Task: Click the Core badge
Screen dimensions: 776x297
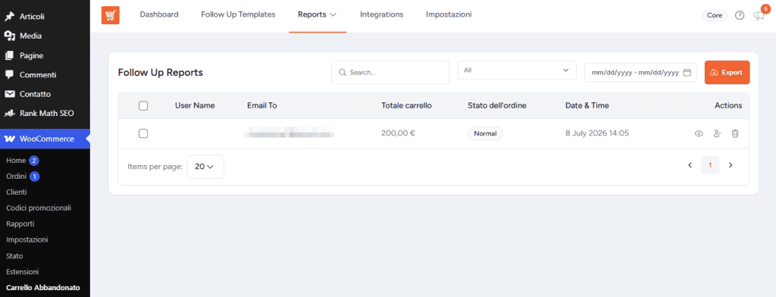Action: click(x=714, y=15)
